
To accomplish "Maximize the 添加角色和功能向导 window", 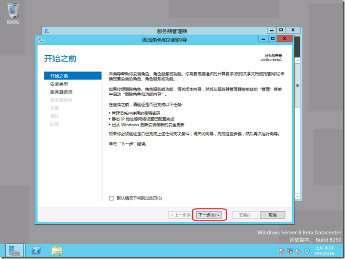I will tap(273, 39).
